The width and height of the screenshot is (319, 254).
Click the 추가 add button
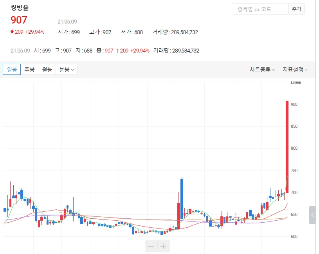(296, 9)
